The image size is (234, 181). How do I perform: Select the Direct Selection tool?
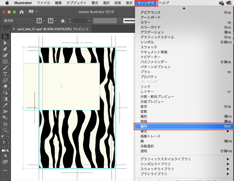5,43
